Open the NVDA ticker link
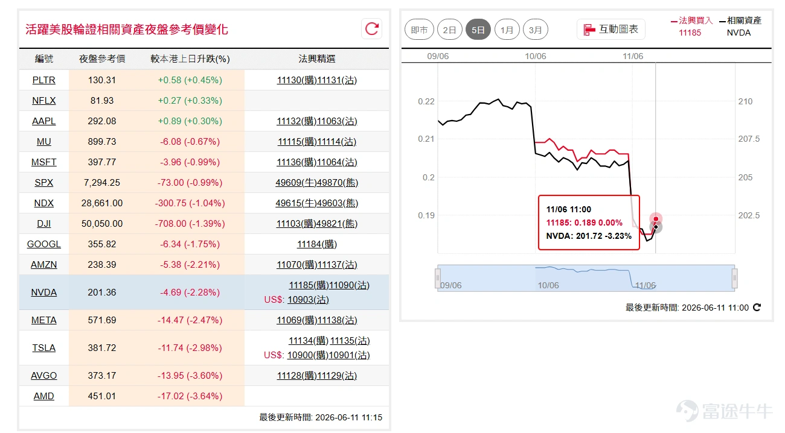The image size is (785, 433). [x=43, y=292]
